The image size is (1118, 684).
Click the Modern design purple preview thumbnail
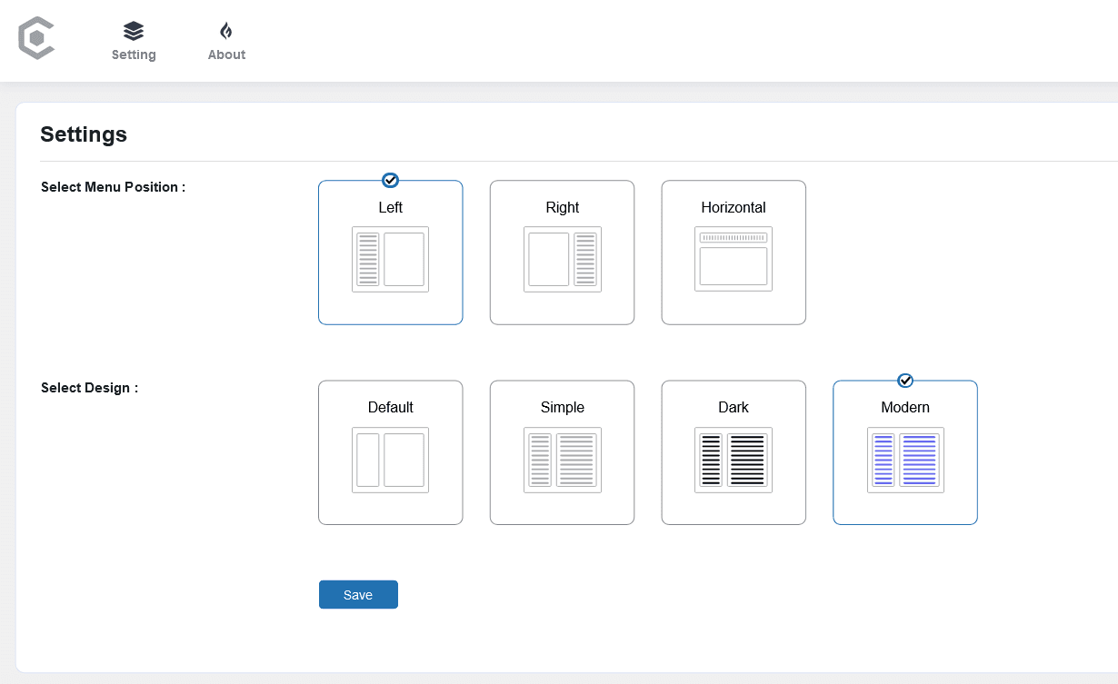(904, 460)
